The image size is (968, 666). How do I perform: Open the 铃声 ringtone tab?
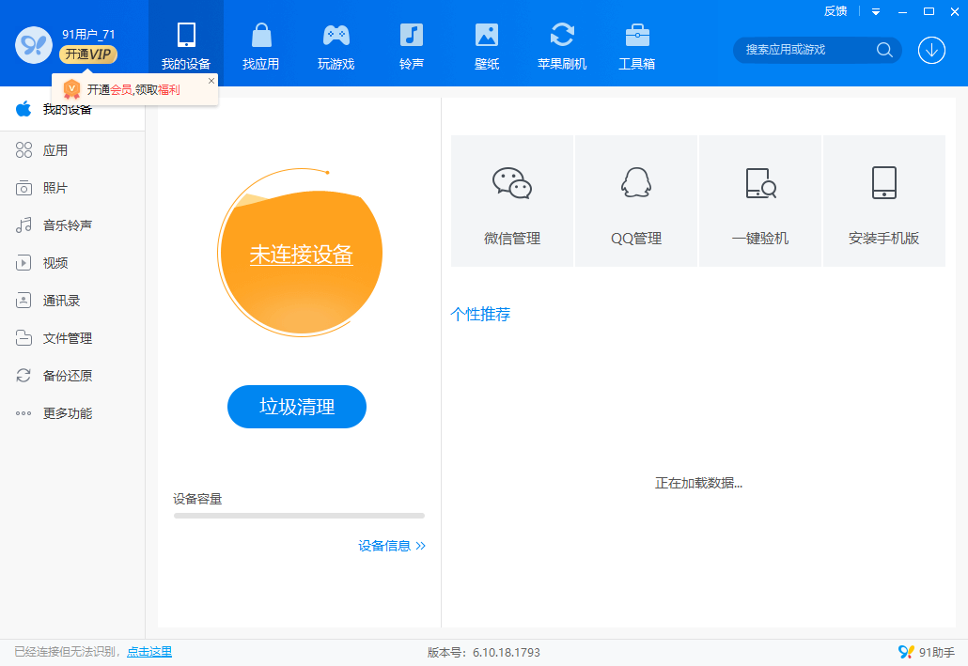(x=411, y=47)
